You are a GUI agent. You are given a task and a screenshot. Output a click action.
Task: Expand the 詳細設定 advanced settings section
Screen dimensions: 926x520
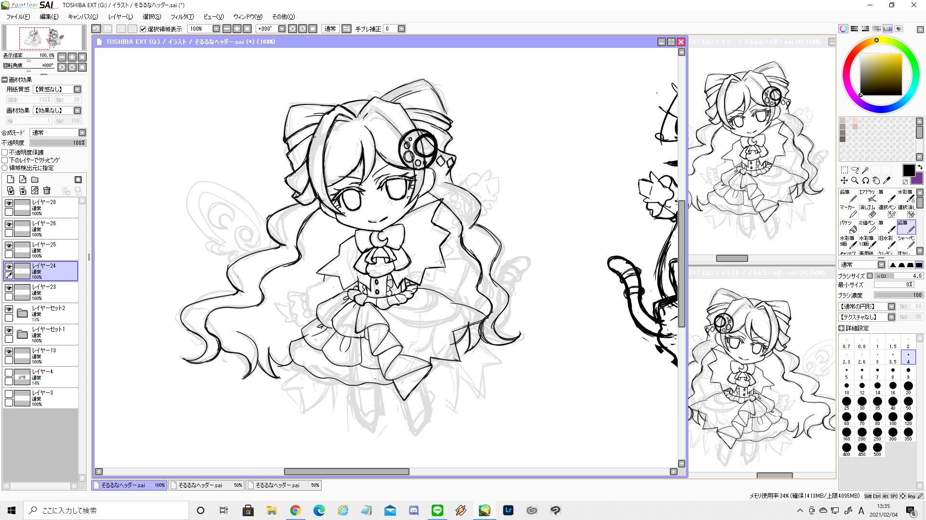(842, 328)
